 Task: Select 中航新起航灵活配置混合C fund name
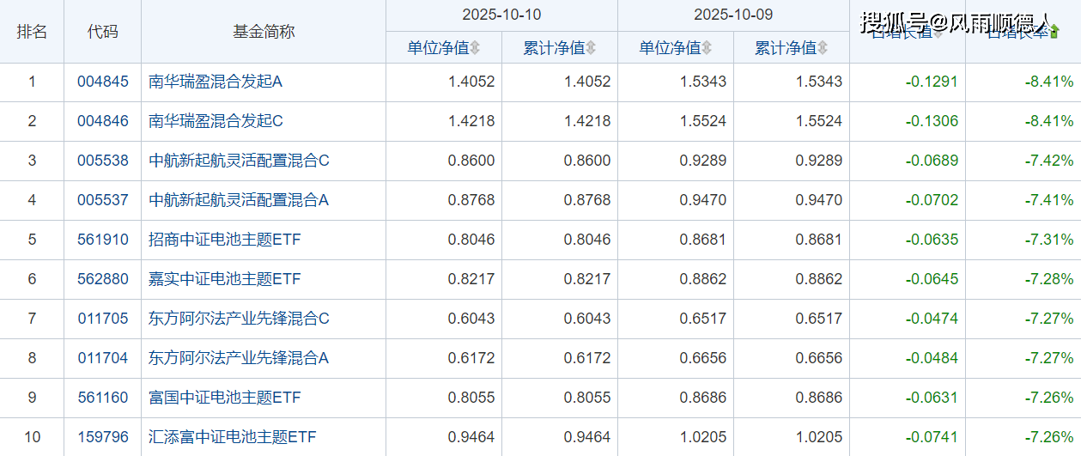239,161
